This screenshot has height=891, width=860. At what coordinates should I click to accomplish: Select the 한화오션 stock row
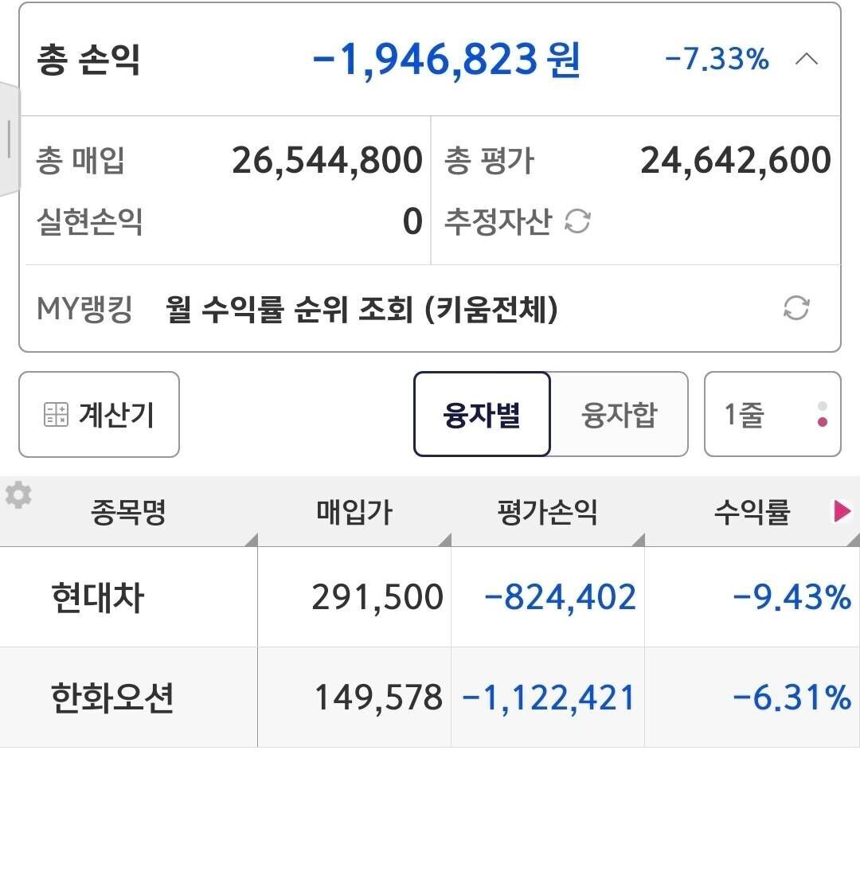point(319,698)
